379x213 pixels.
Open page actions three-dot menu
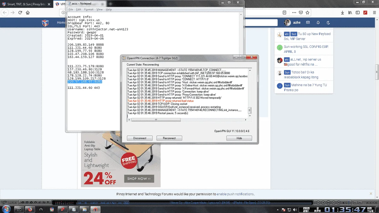(x=294, y=13)
